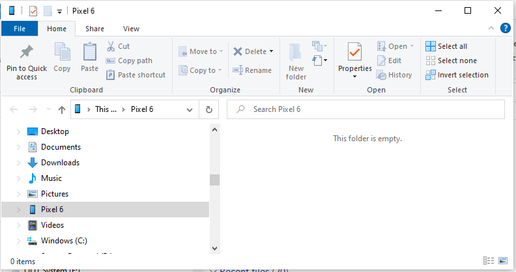Click 'This ...' breadcrumb in address bar
Viewport: 516px width, 272px height.
pyautogui.click(x=106, y=109)
